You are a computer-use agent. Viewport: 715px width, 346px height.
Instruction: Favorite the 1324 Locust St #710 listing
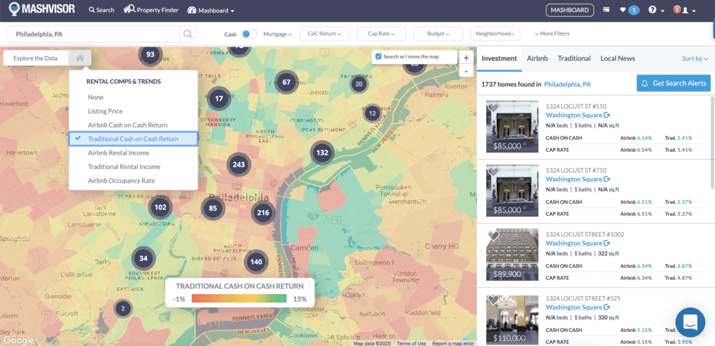tap(493, 172)
